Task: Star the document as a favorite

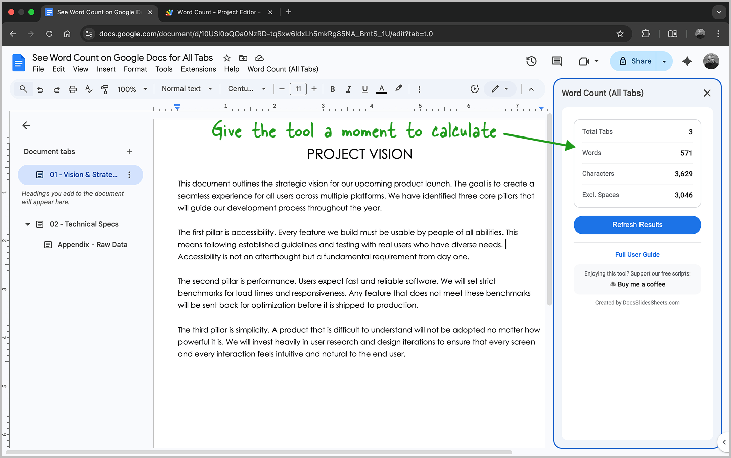Action: coord(226,58)
